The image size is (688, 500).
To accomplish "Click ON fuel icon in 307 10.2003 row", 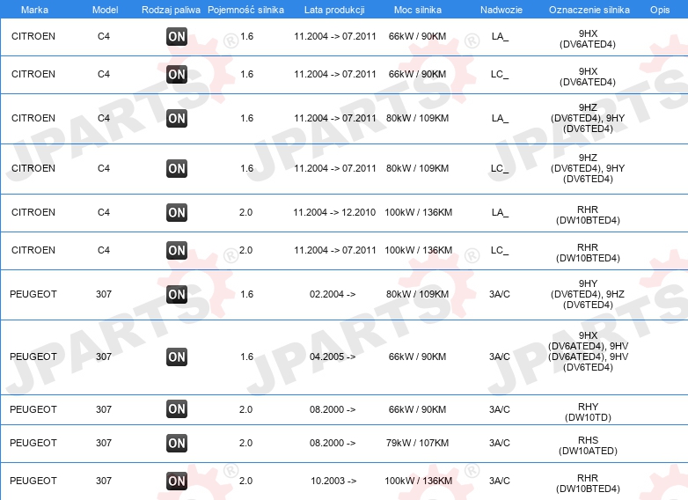I will point(177,481).
